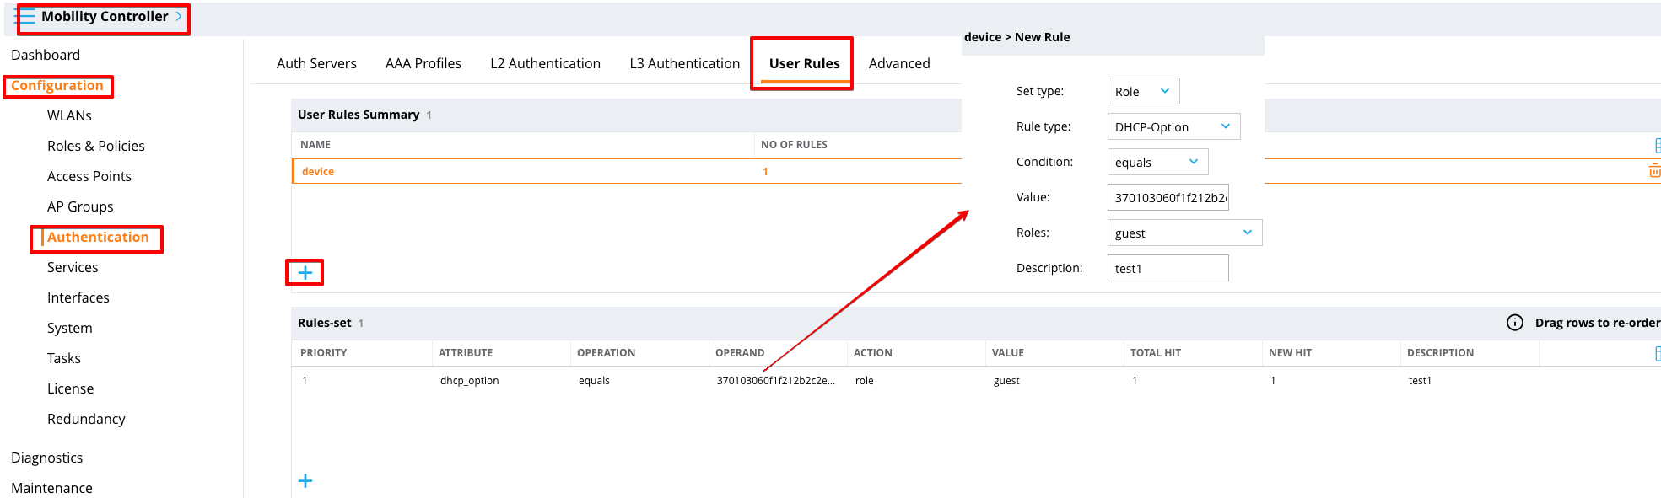
Task: Click the ACTION column header
Action: click(x=873, y=353)
